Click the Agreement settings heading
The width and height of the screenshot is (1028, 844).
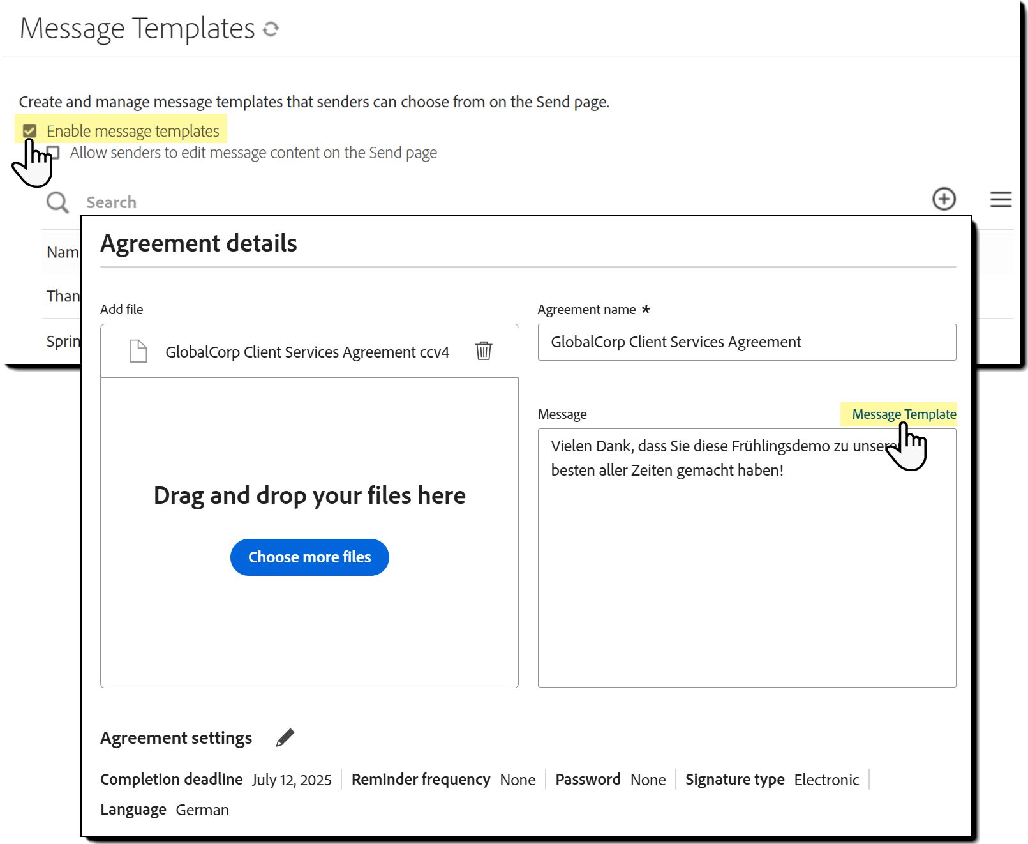pos(176,738)
